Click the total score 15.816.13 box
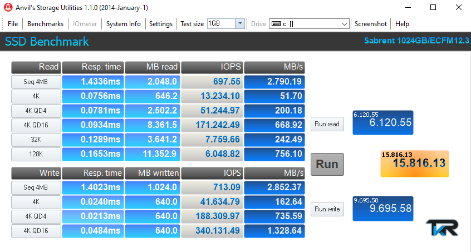 click(415, 164)
